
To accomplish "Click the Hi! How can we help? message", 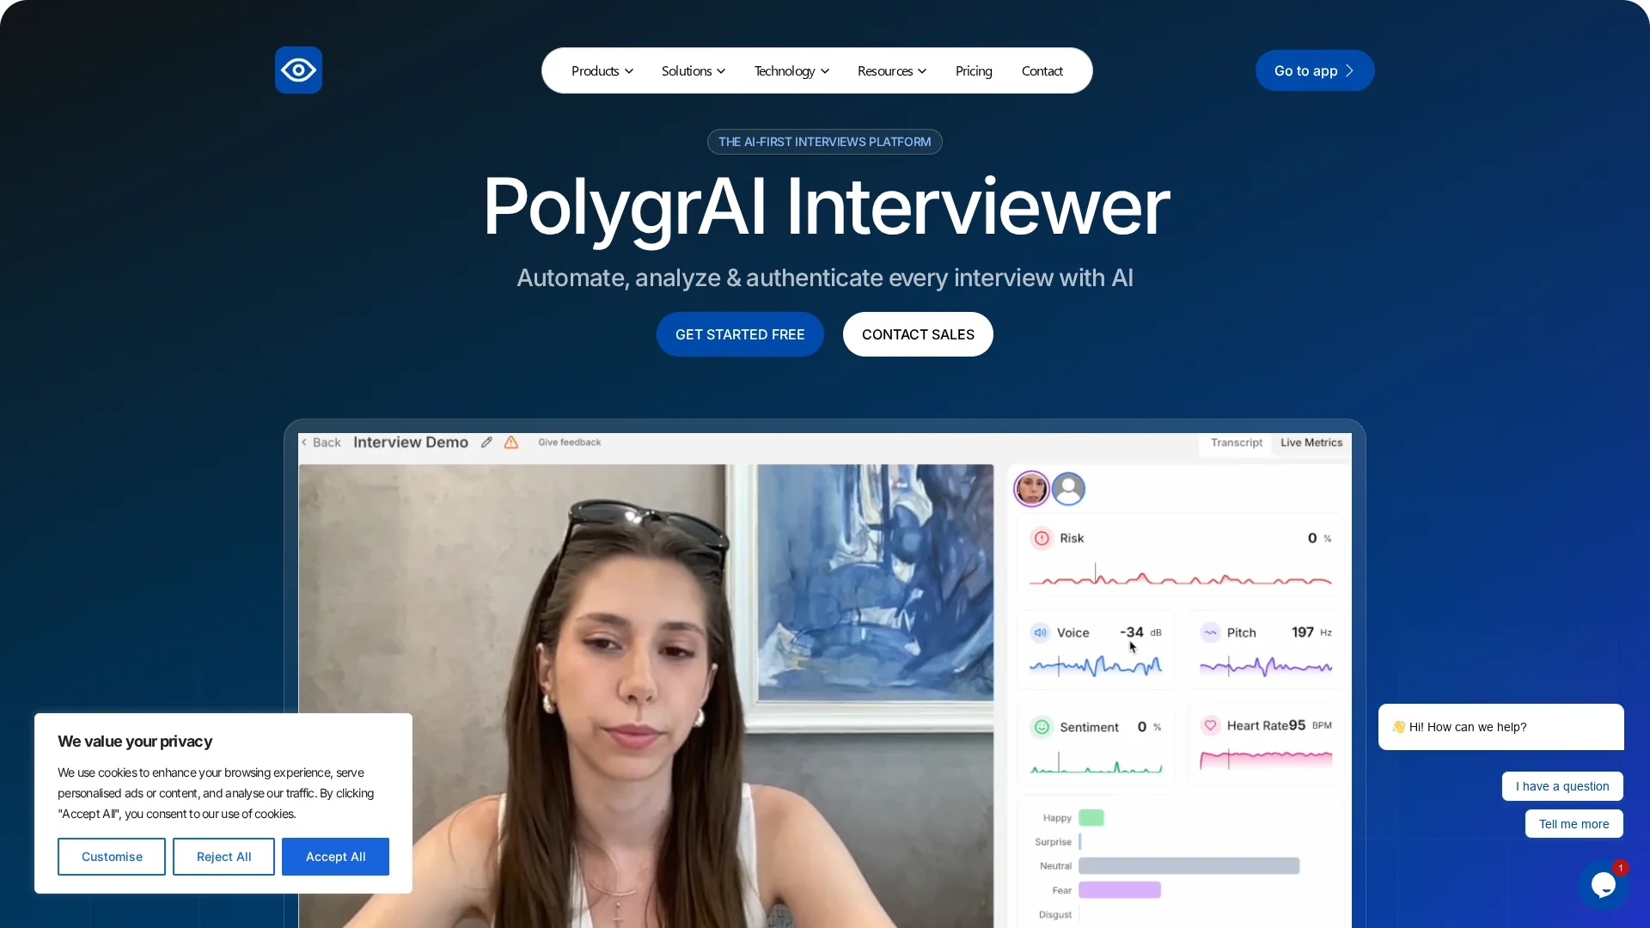I will tap(1501, 727).
